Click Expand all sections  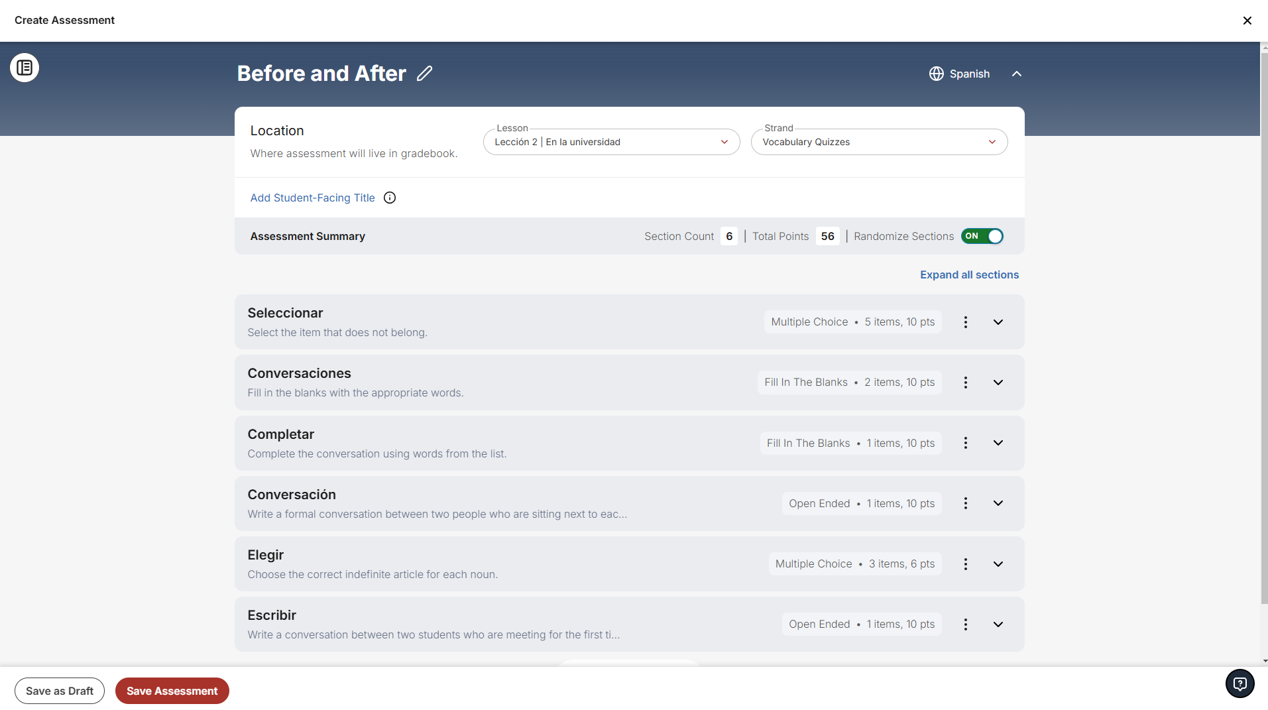click(969, 274)
